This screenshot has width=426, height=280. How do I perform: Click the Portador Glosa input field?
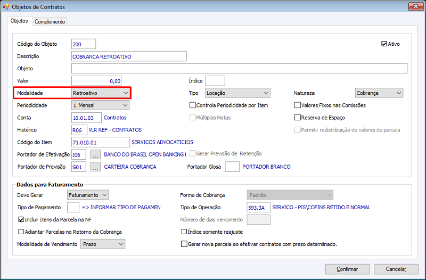[x=232, y=167]
